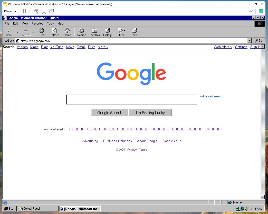The height and width of the screenshot is (214, 268).
Task: Click the I'm Feeling Lucky button
Action: (x=150, y=113)
